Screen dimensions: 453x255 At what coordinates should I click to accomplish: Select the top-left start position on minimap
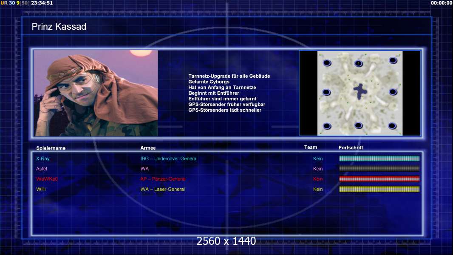tap(327, 63)
